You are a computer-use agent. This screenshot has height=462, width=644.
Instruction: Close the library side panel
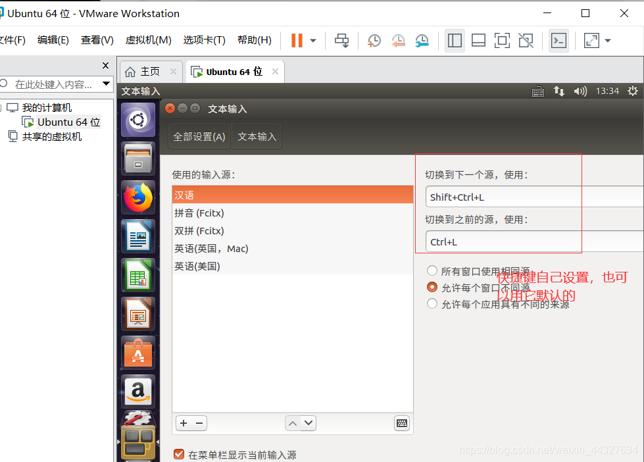click(105, 65)
